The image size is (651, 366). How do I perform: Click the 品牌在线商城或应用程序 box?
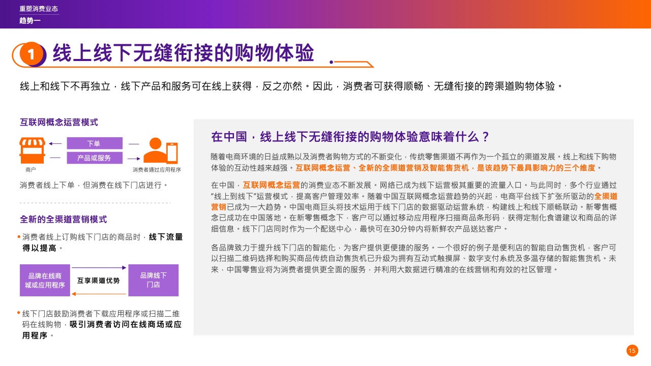click(x=45, y=280)
